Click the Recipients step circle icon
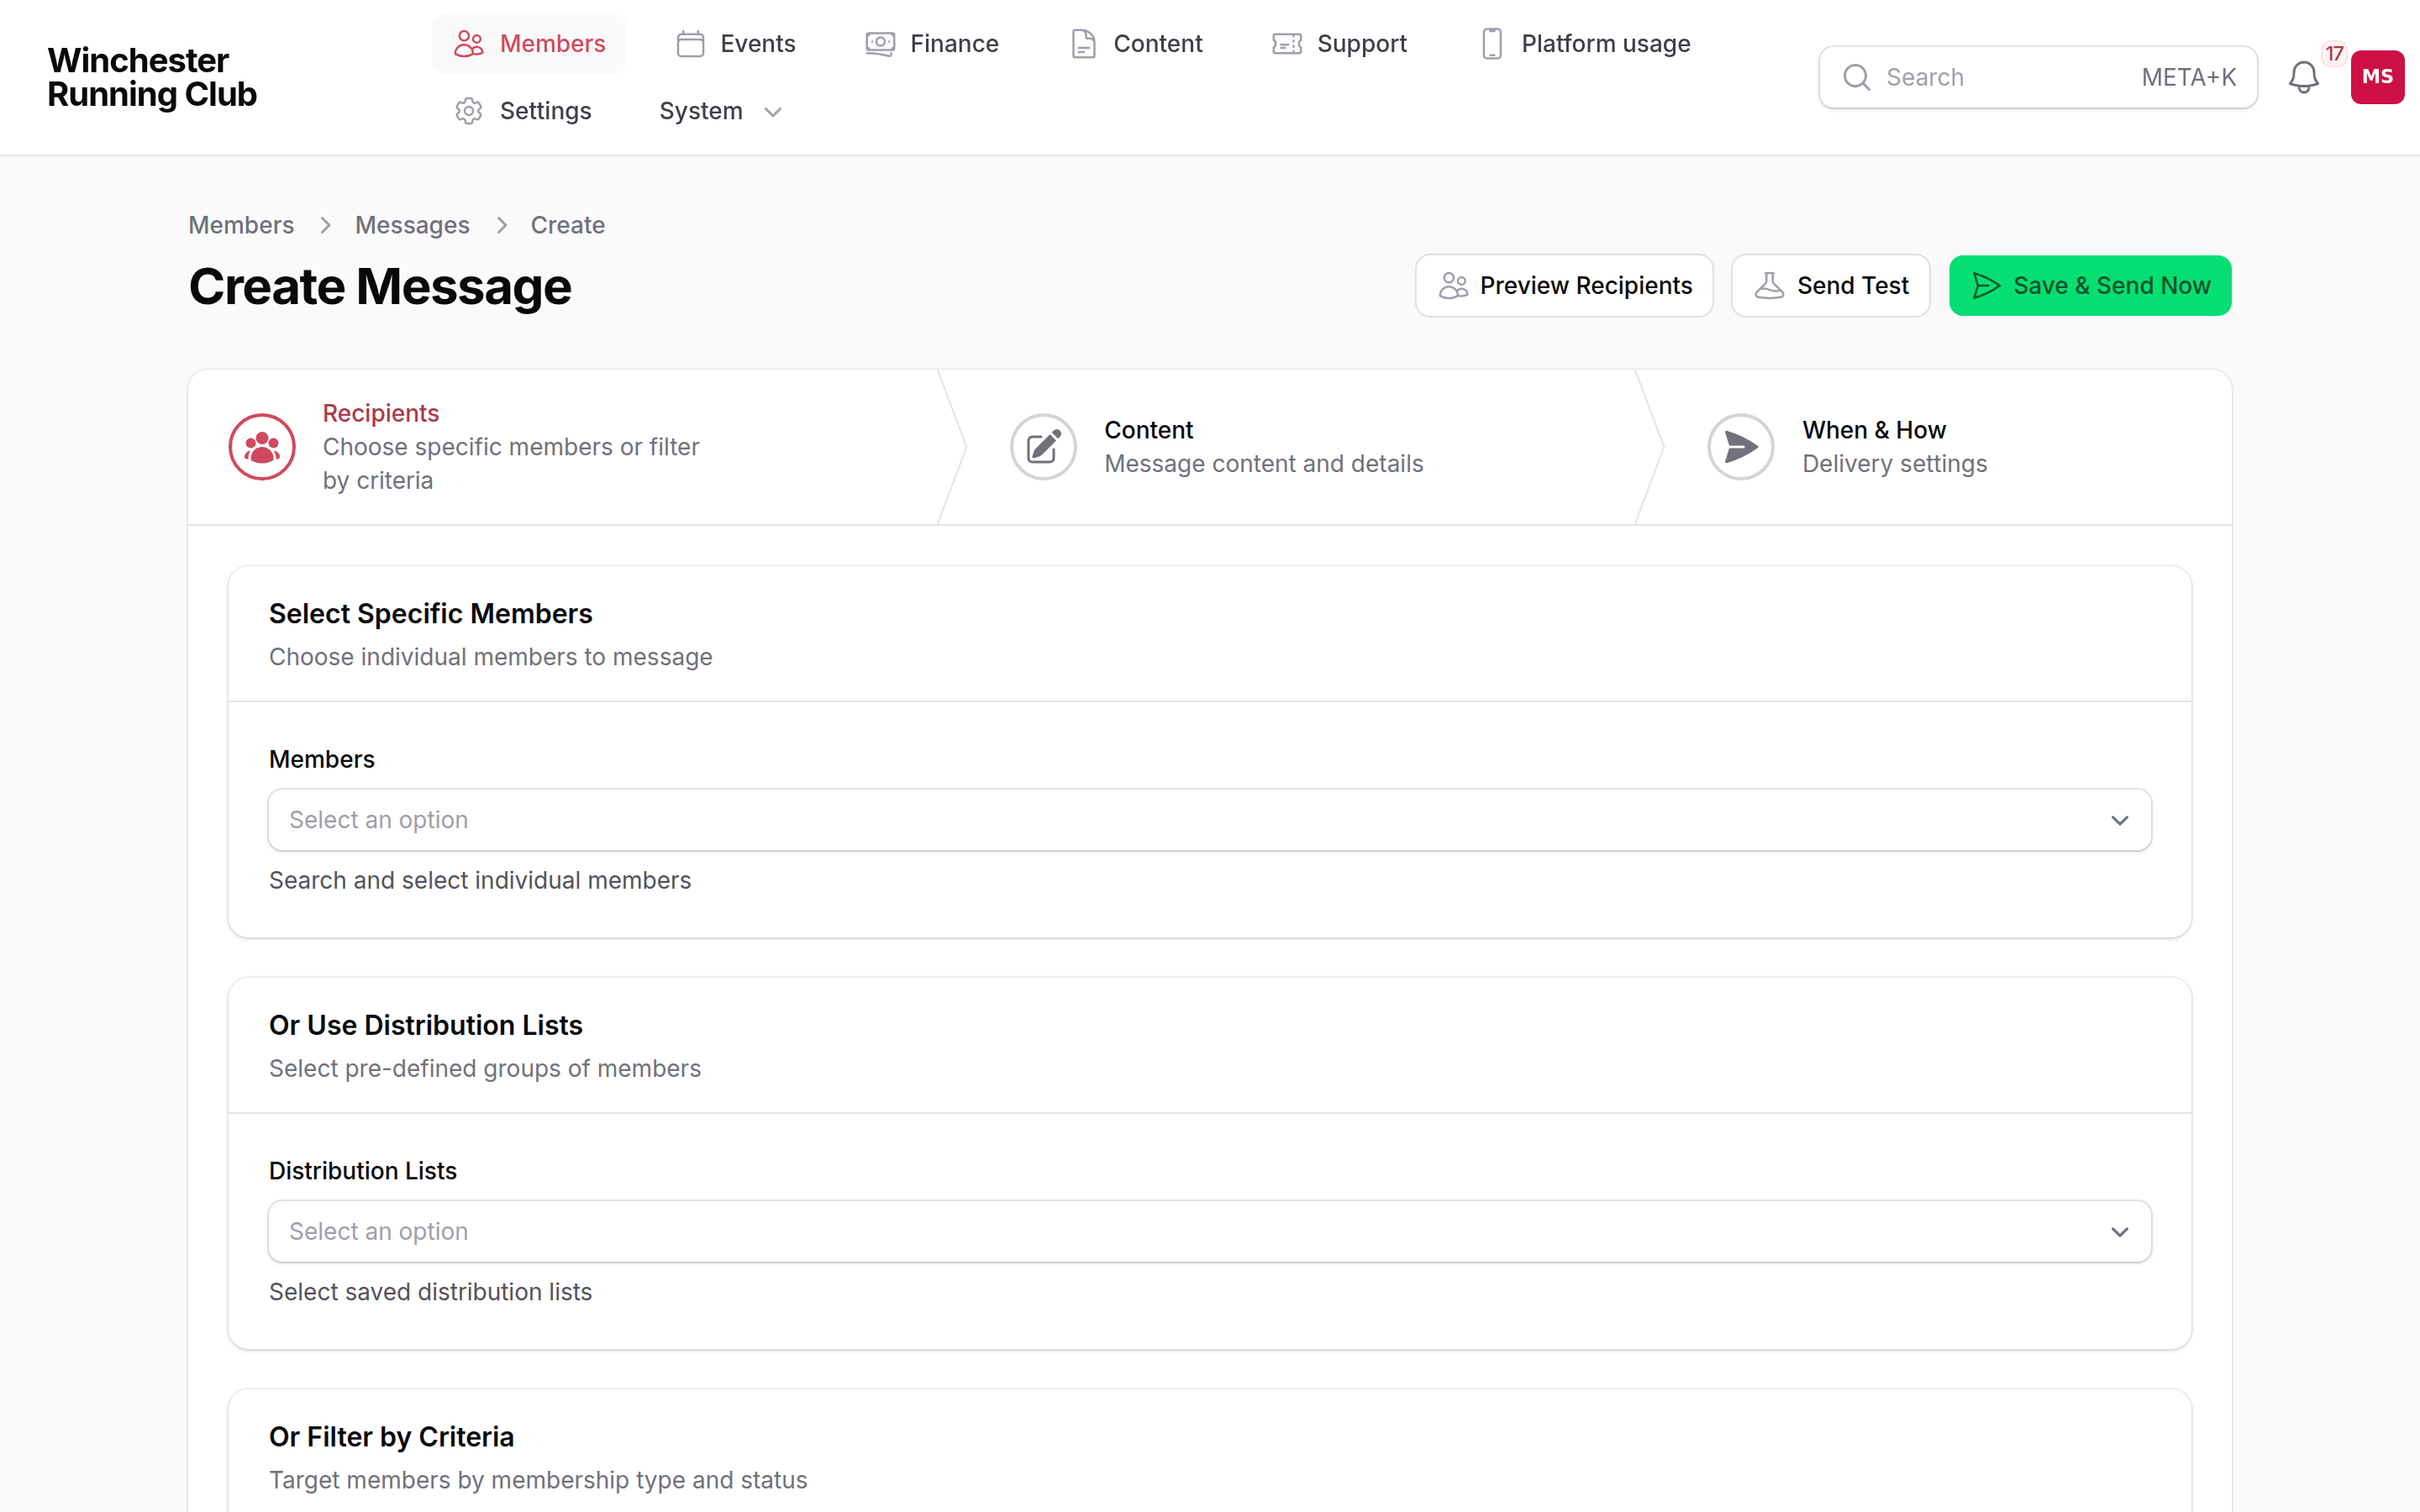 pyautogui.click(x=262, y=447)
